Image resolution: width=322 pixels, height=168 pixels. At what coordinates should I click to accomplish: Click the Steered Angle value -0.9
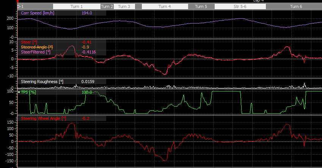85,47
